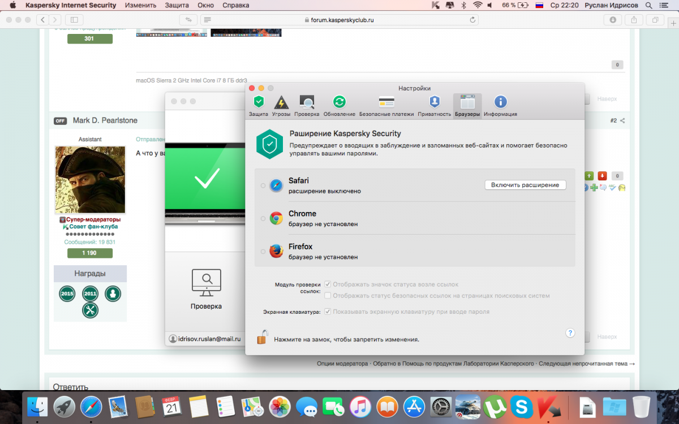Open the Защита menu in menu bar
This screenshot has width=679, height=424.
(177, 5)
